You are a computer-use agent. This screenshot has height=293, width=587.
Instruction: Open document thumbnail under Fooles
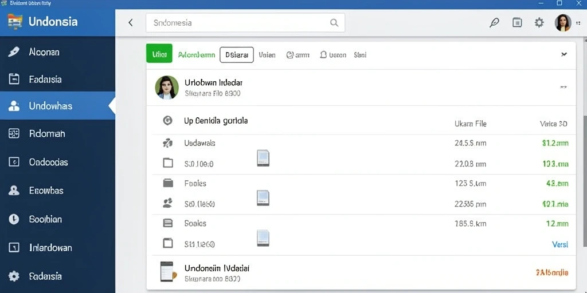pyautogui.click(x=263, y=197)
